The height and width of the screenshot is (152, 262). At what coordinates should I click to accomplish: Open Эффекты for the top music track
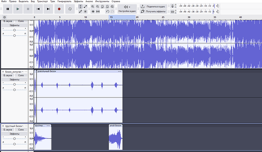14,25
